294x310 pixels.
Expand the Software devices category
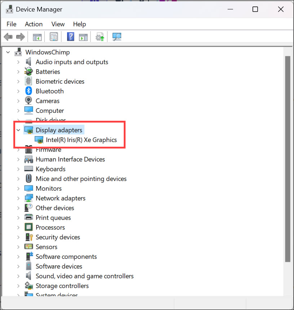[18, 266]
